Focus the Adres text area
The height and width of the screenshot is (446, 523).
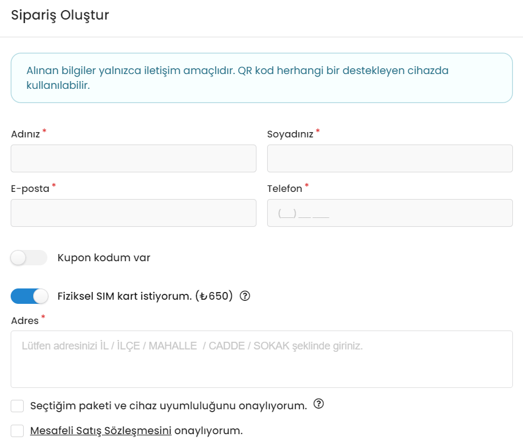pos(261,359)
